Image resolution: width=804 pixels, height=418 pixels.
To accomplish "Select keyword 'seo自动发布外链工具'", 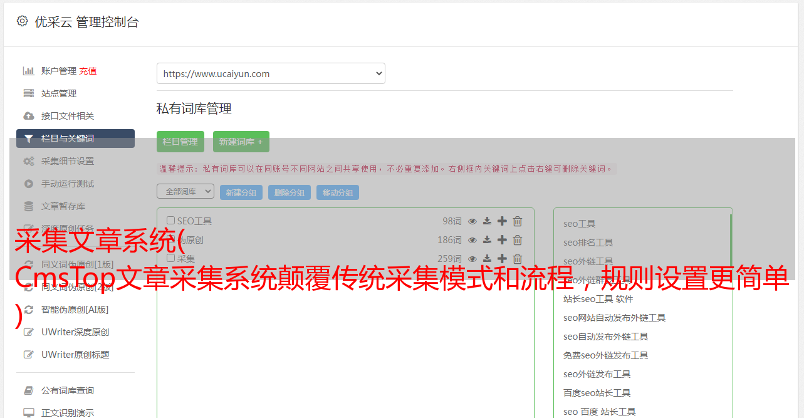I will (x=606, y=337).
